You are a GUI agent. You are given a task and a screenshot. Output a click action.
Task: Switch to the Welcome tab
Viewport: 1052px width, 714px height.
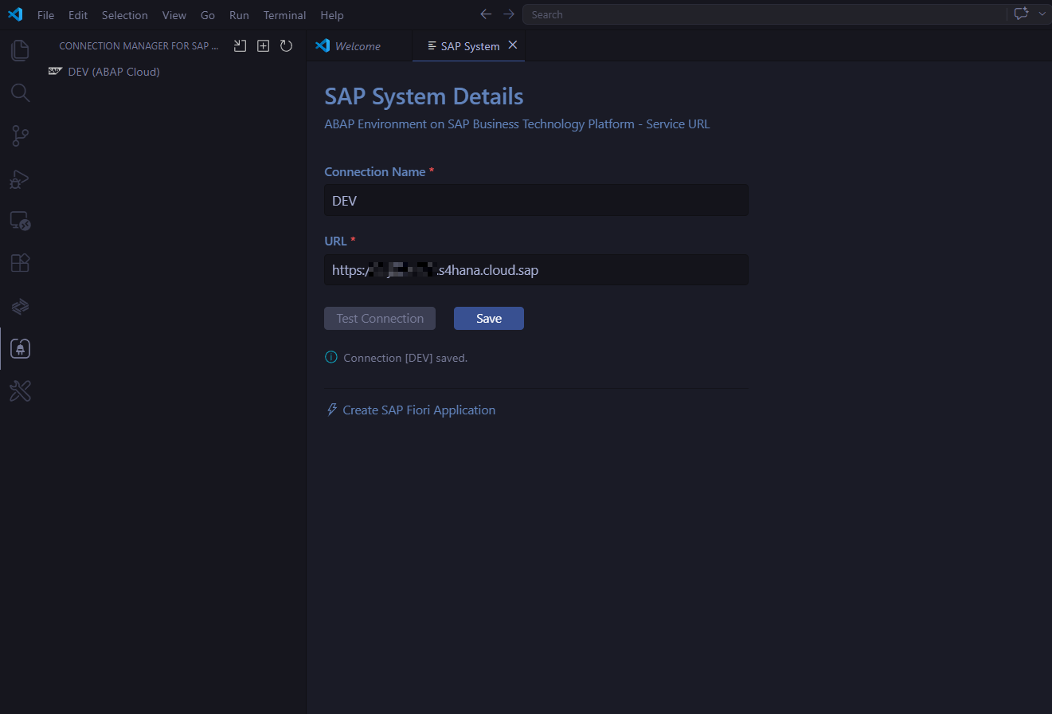(x=358, y=46)
